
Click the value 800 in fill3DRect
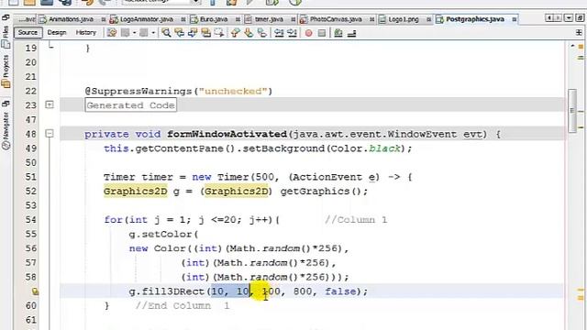click(303, 291)
